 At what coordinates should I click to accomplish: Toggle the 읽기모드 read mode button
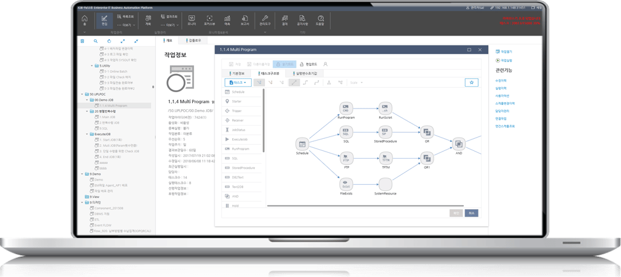point(284,64)
